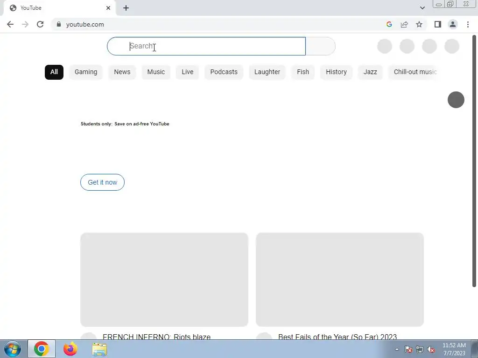The image size is (478, 358).
Task: Open Chrome's three-dot menu
Action: pos(468,24)
